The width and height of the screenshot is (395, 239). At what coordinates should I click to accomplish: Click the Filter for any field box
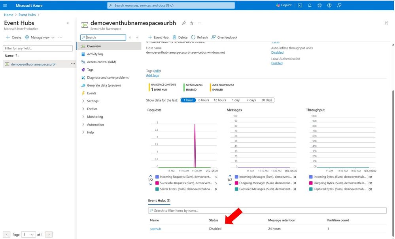(38, 48)
